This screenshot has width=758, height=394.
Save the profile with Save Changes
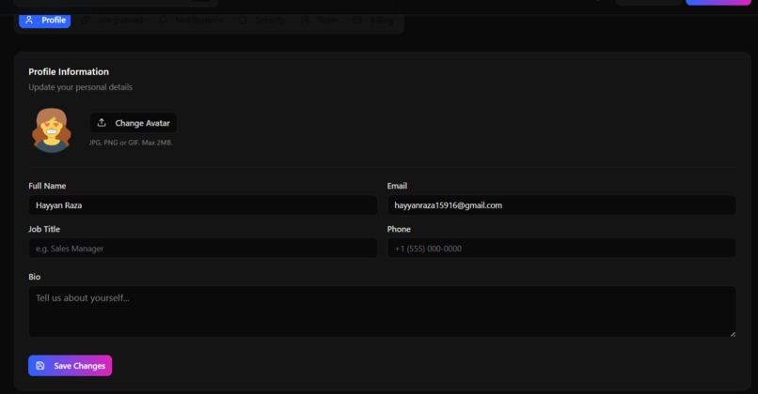pos(71,366)
